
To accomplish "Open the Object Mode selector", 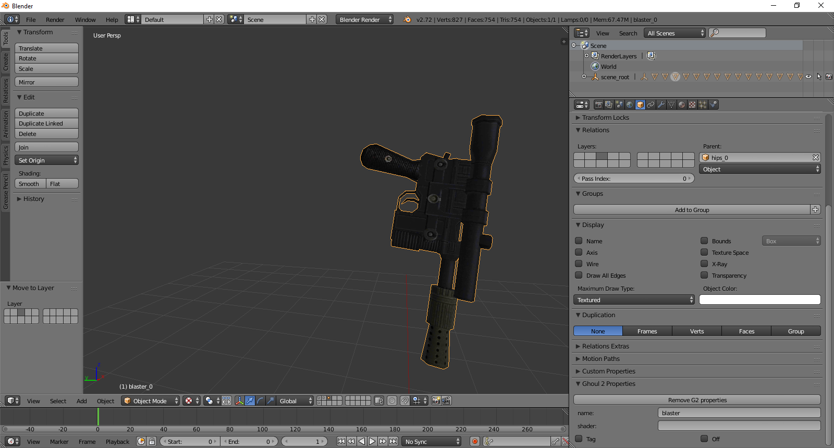I will (150, 401).
